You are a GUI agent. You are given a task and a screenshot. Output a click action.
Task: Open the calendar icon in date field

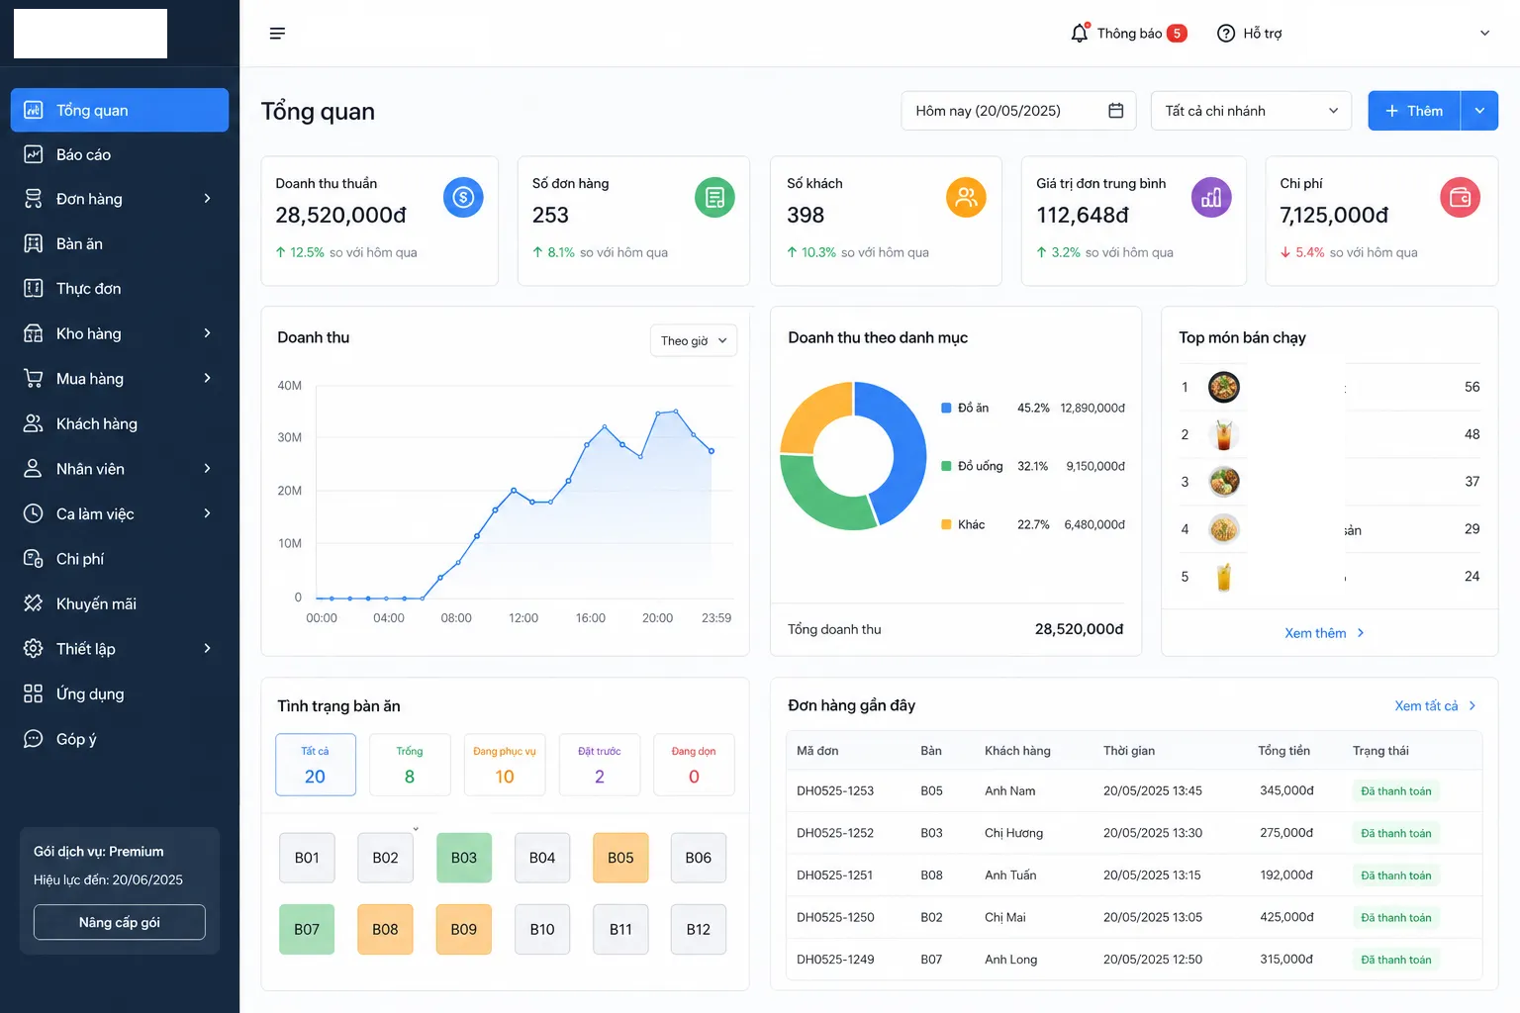click(1115, 111)
